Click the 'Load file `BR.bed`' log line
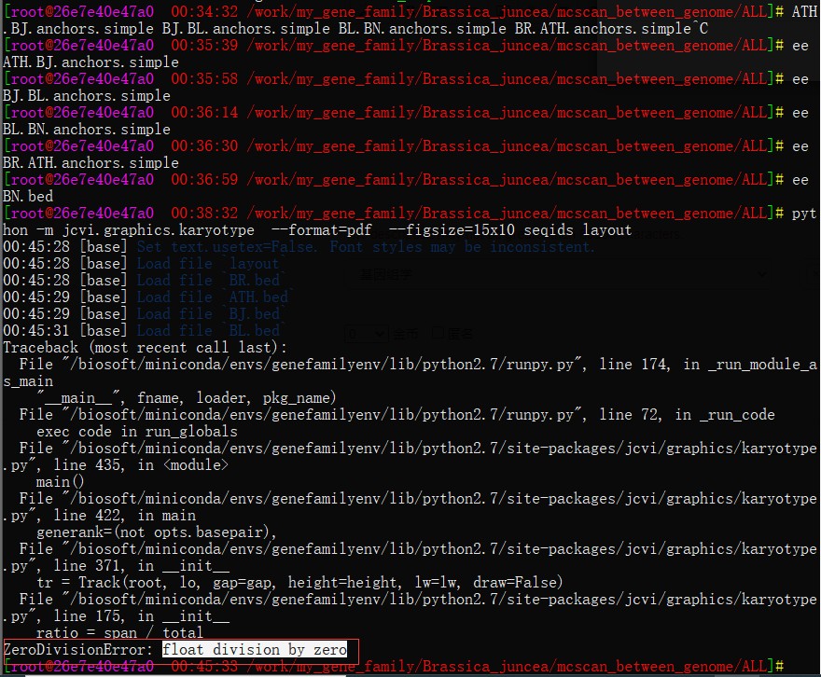The image size is (821, 677). (212, 281)
